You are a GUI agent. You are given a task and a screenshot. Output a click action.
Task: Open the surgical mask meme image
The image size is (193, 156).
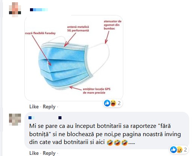tap(74, 58)
